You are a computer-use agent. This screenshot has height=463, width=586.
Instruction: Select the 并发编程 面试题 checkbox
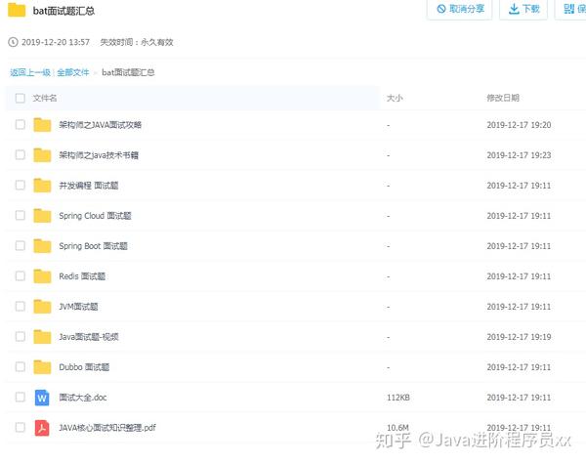21,185
